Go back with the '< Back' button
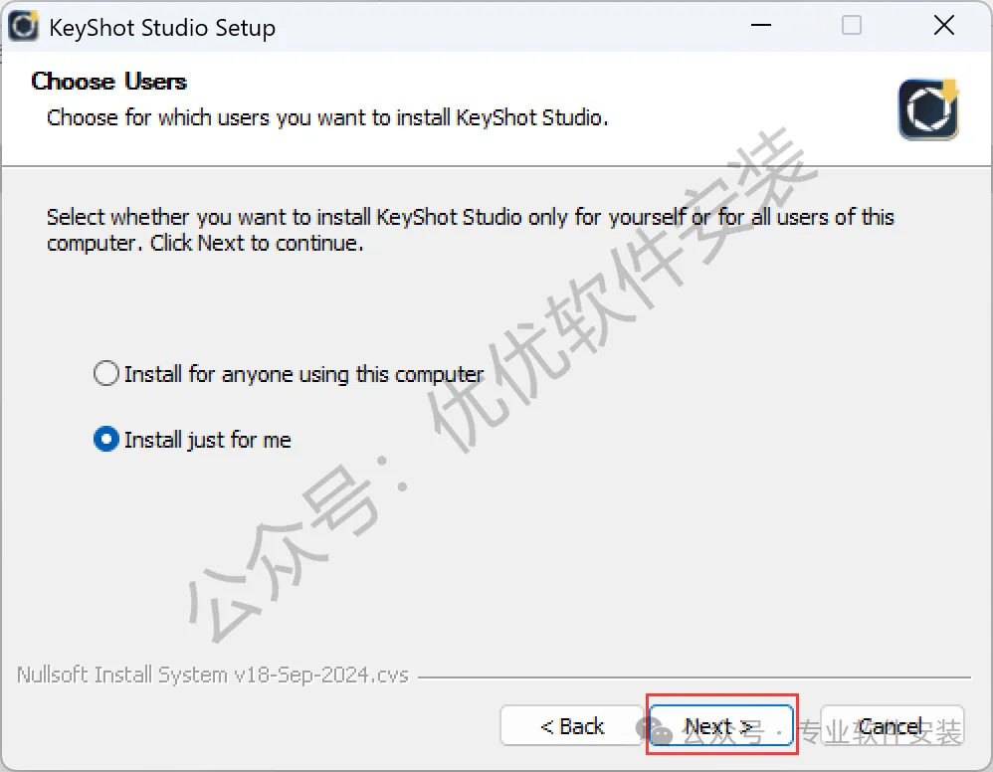The image size is (993, 772). 572,726
